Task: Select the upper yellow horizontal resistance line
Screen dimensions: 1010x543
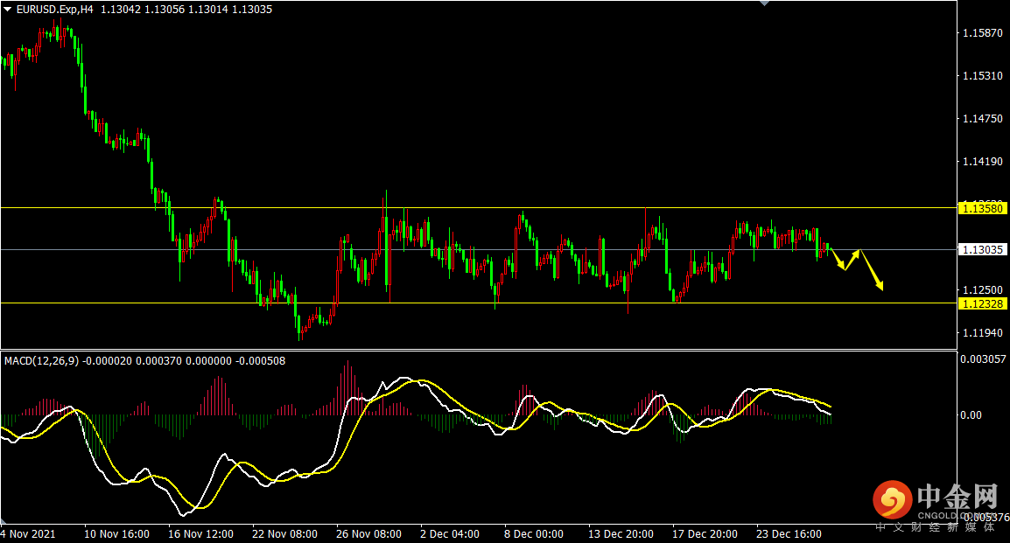Action: point(479,208)
